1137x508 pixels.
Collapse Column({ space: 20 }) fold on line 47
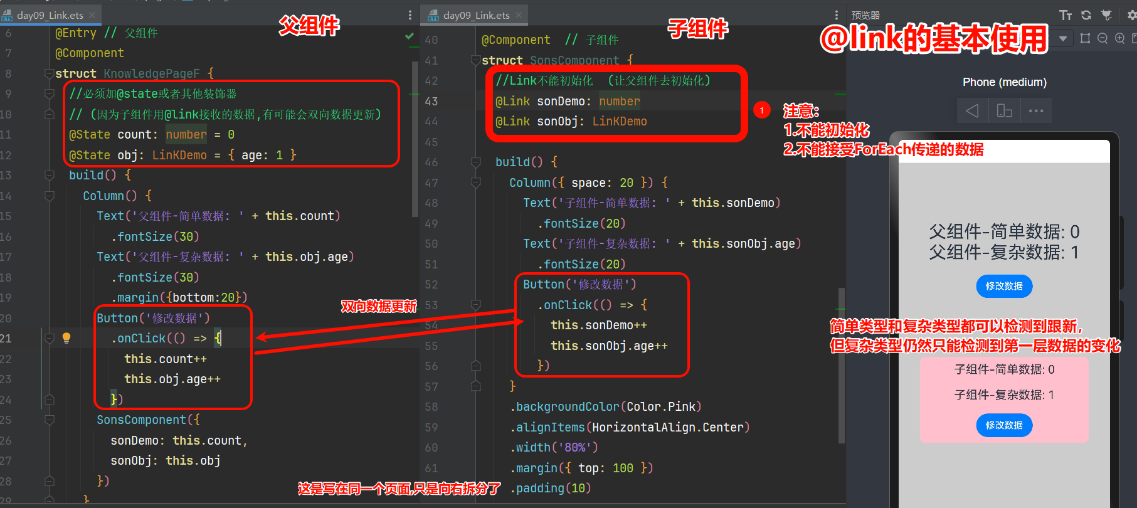click(x=475, y=183)
